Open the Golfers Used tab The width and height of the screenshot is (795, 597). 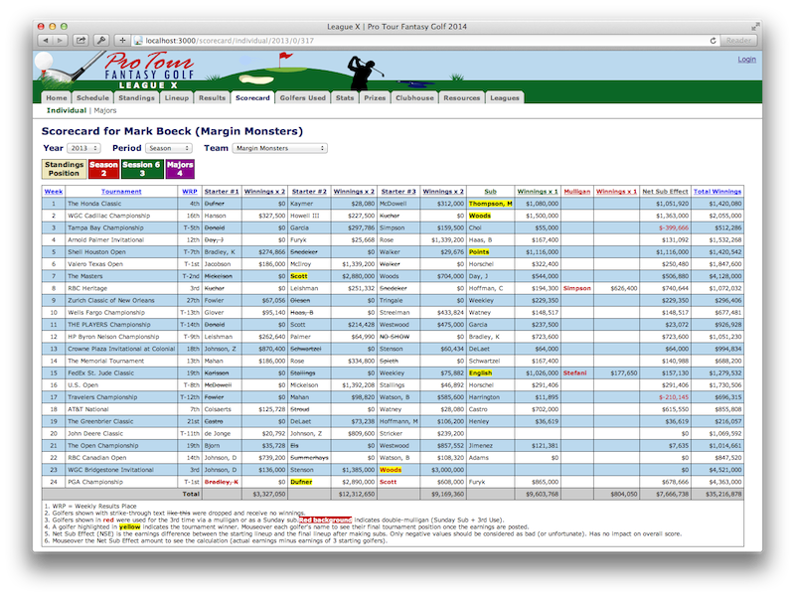pos(302,98)
